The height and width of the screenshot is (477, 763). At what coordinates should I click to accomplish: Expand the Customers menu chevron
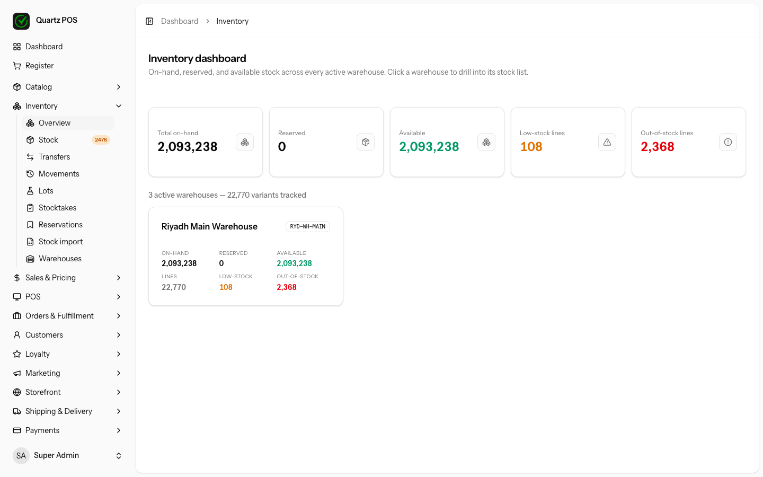point(119,335)
